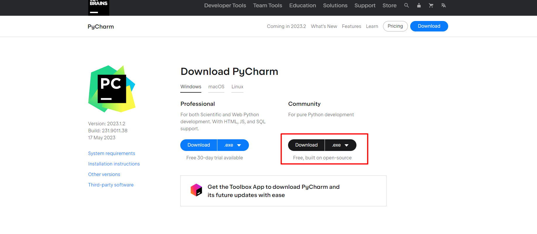
Task: Open the Developer Tools menu
Action: coord(225,5)
